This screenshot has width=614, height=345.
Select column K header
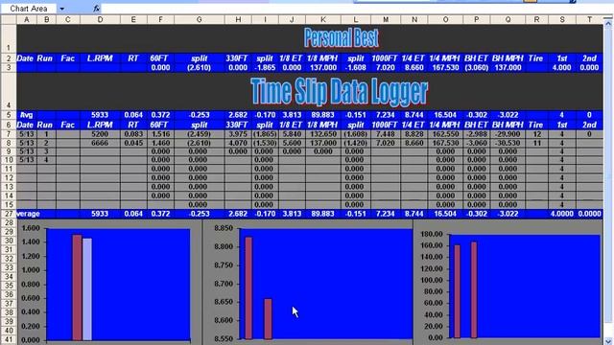click(322, 19)
